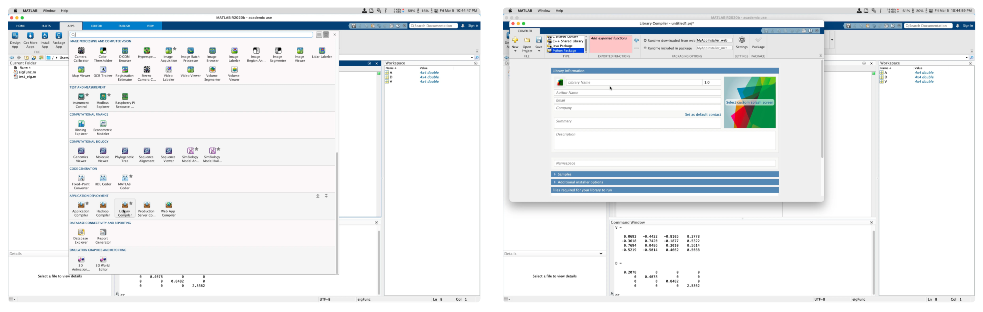
Task: Switch apps gallery to list view
Action: pyautogui.click(x=319, y=35)
